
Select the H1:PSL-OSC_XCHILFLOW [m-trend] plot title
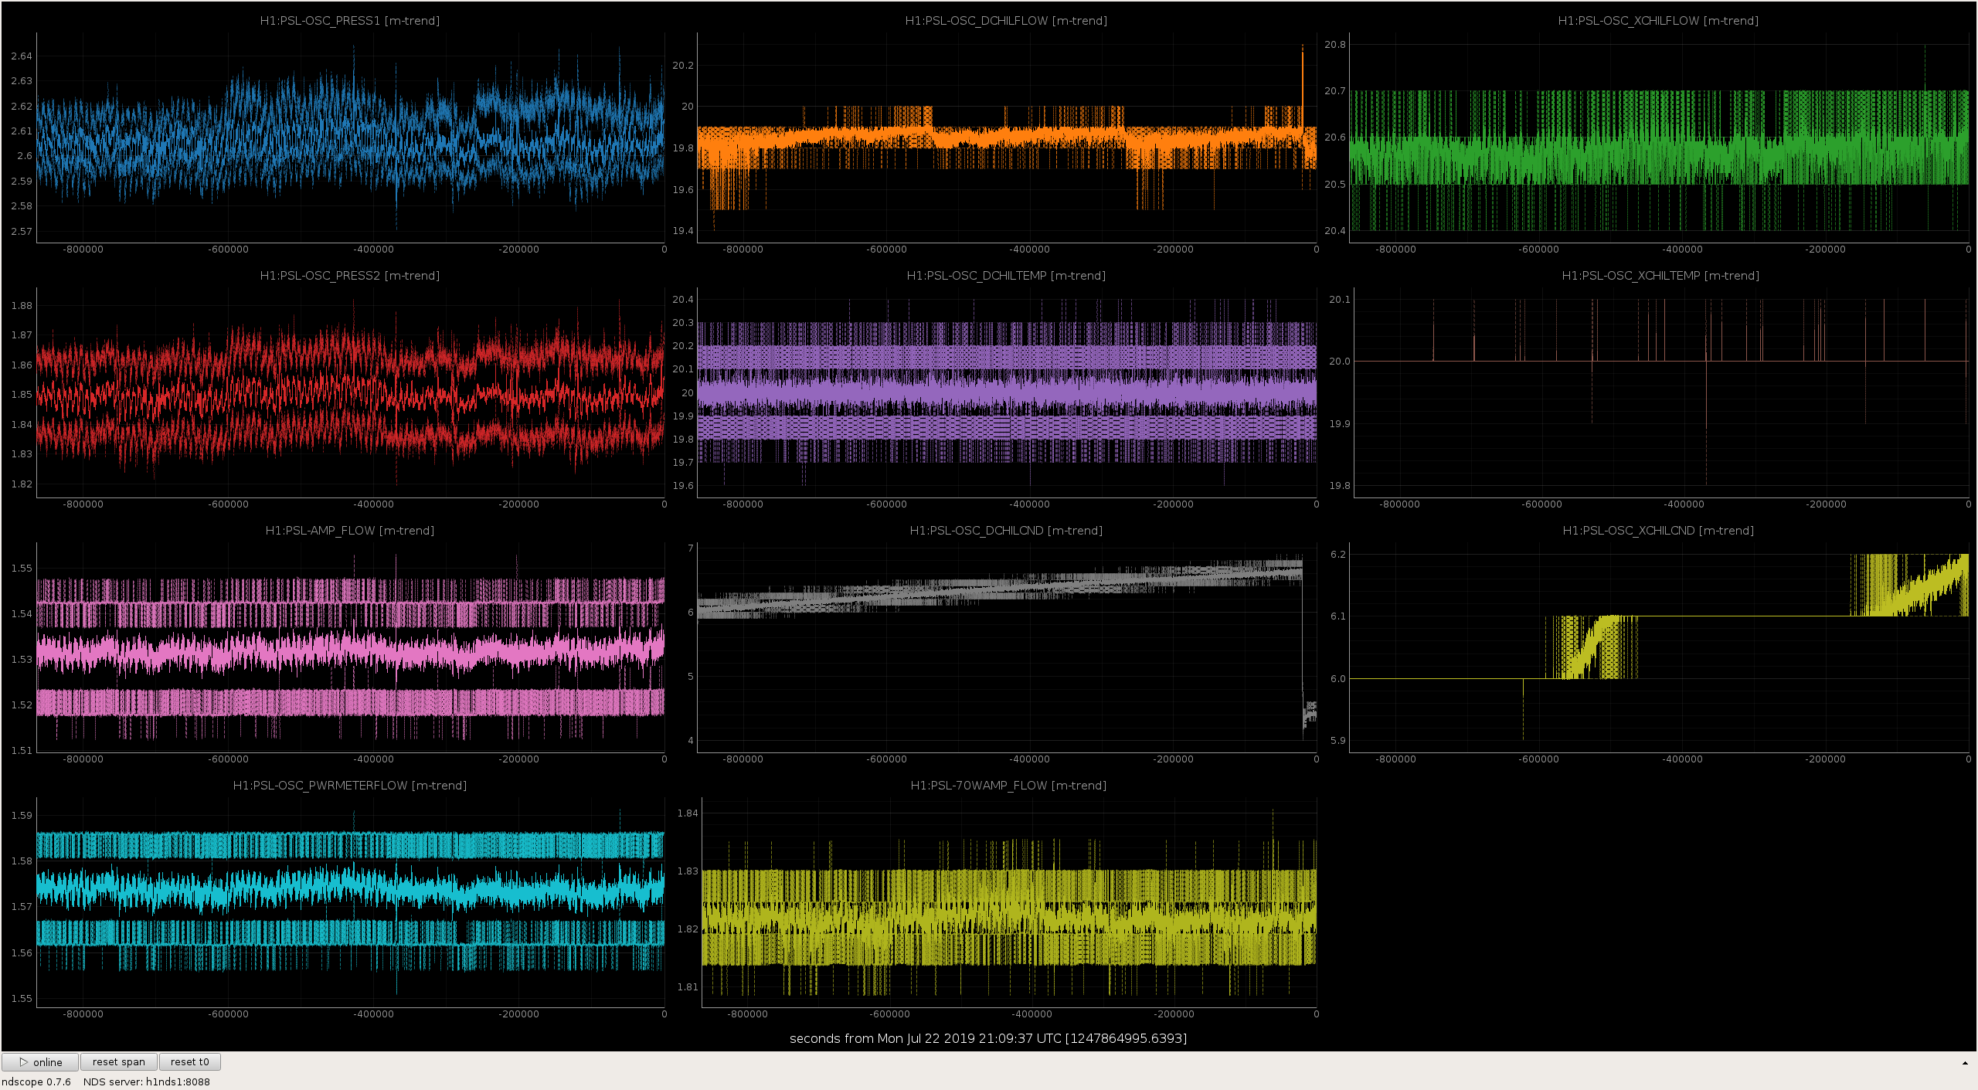click(x=1658, y=21)
